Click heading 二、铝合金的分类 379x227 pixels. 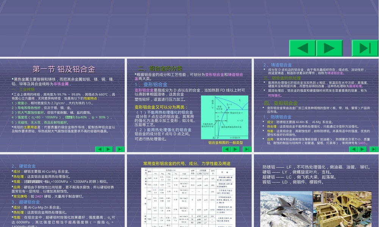click(160, 68)
